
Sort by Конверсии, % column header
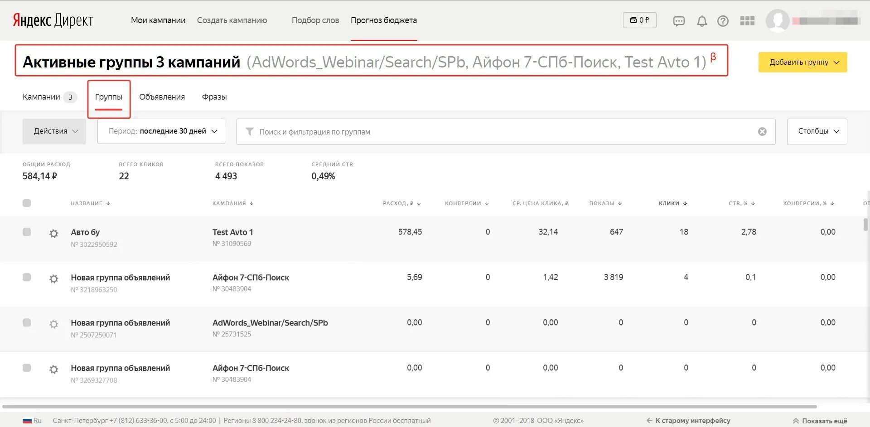(x=809, y=204)
